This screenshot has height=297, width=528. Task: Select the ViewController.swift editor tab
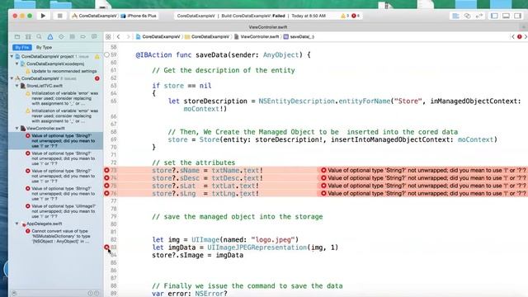click(x=268, y=27)
